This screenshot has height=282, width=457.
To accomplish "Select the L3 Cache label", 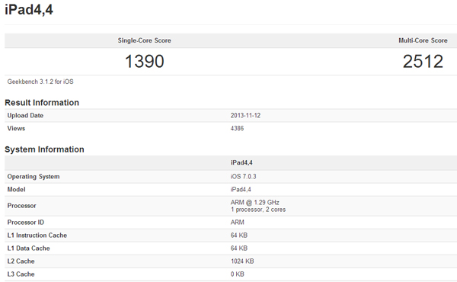I will coord(21,274).
